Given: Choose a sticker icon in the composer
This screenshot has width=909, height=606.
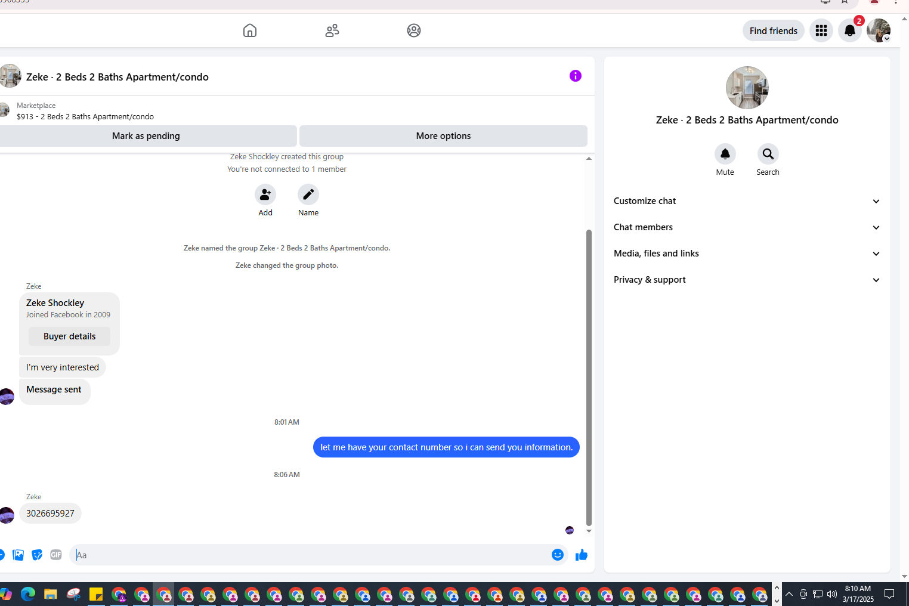Looking at the screenshot, I should tap(37, 555).
